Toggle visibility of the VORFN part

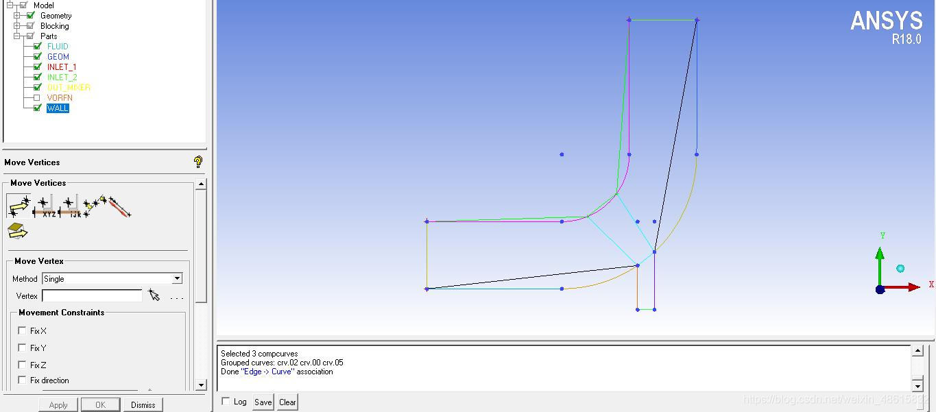click(37, 98)
